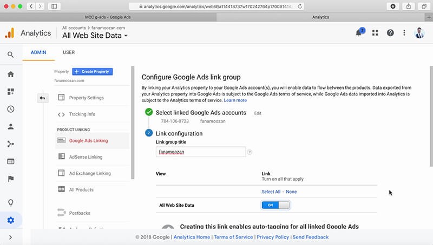Go to Home via house icon
Screen dimensions: 433x245
[x=10, y=74]
